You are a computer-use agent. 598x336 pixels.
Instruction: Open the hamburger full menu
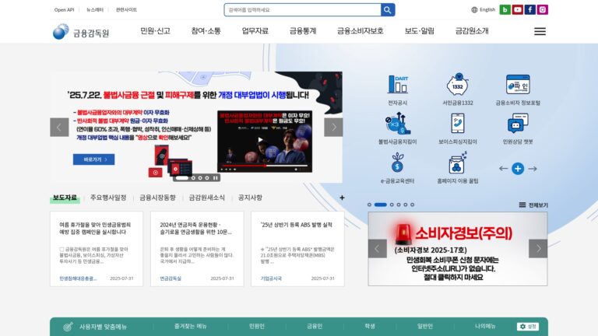click(x=540, y=31)
